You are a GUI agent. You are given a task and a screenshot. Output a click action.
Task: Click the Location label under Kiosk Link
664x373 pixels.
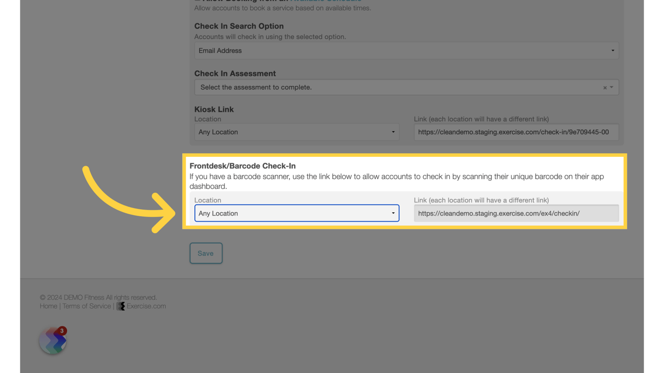[208, 119]
